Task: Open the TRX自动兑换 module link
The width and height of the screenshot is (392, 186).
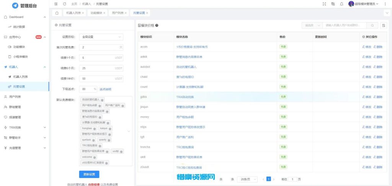Action: [185, 97]
